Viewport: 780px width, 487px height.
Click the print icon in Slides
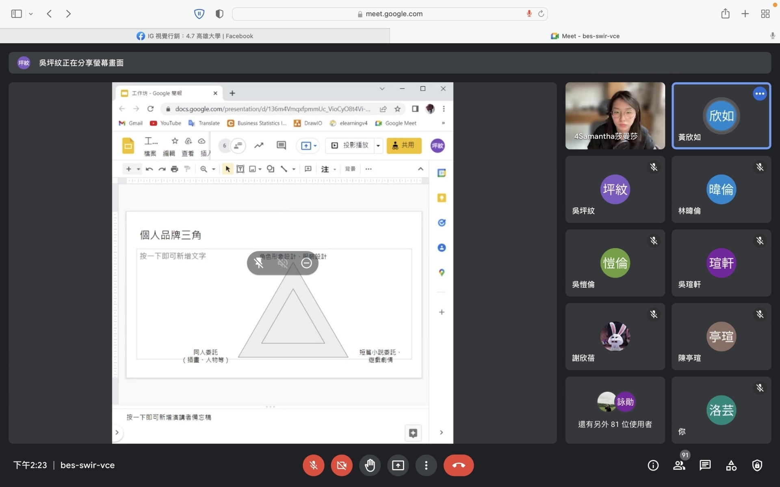pos(174,169)
